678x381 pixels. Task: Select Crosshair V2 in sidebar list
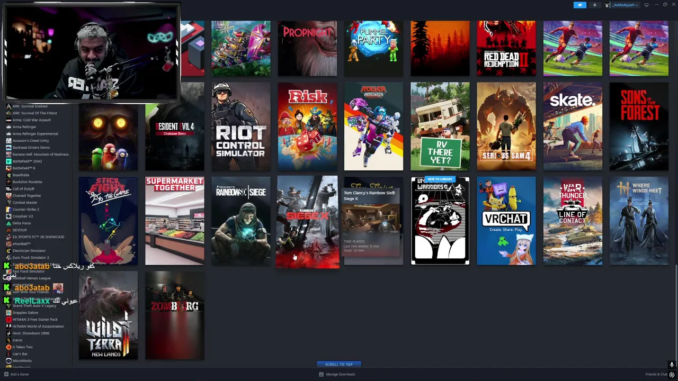coord(23,216)
